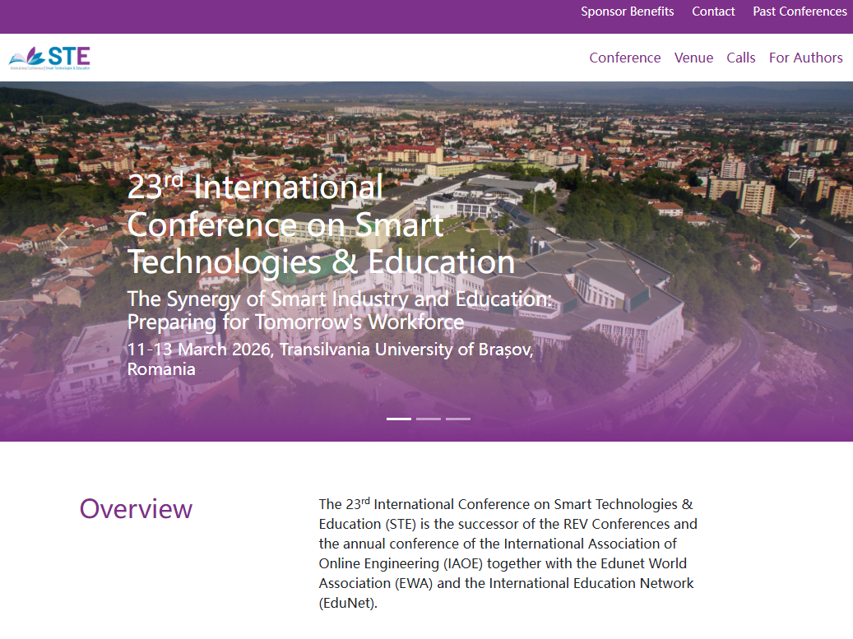Viewport: 853px width, 639px height.
Task: Go to previous carousel slide arrow
Action: 63,239
